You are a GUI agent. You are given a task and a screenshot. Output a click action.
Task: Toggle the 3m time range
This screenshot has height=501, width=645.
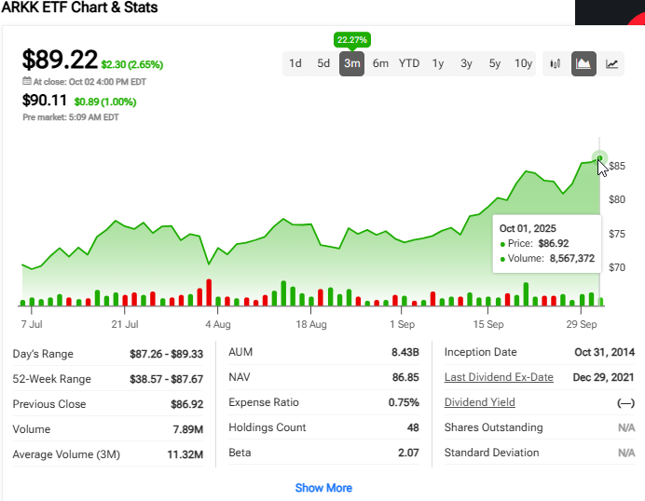click(x=352, y=63)
